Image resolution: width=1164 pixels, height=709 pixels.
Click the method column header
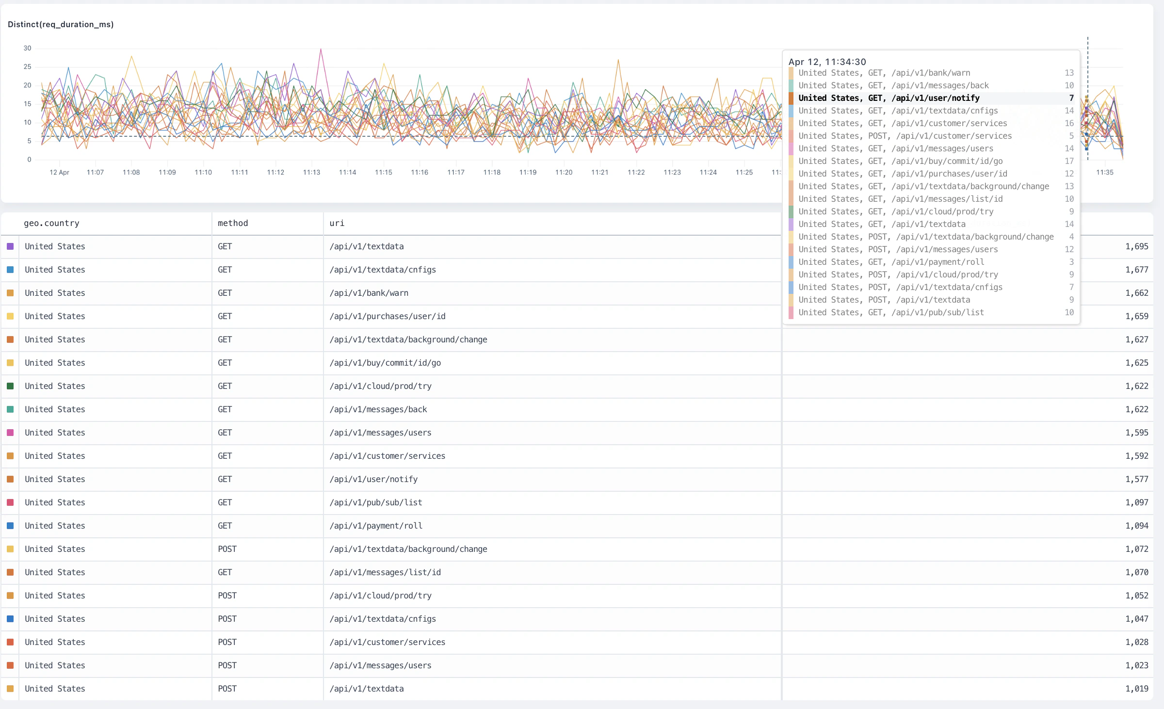click(x=233, y=223)
